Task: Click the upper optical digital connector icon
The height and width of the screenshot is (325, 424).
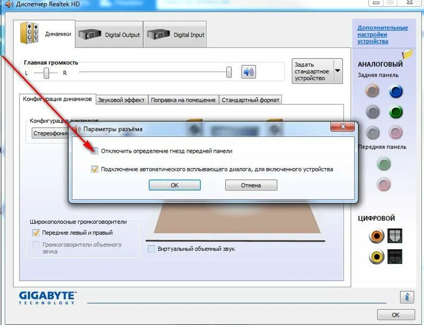Action: point(395,235)
